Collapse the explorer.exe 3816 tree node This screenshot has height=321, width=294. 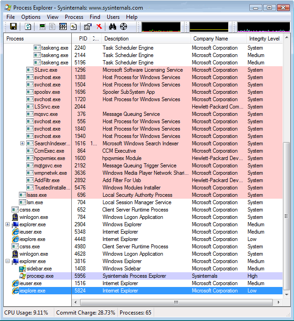pos(7,261)
